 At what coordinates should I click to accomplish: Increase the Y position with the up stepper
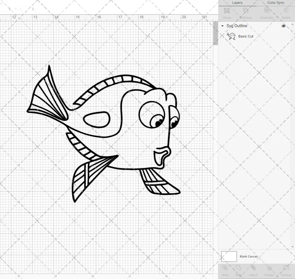point(33,7)
